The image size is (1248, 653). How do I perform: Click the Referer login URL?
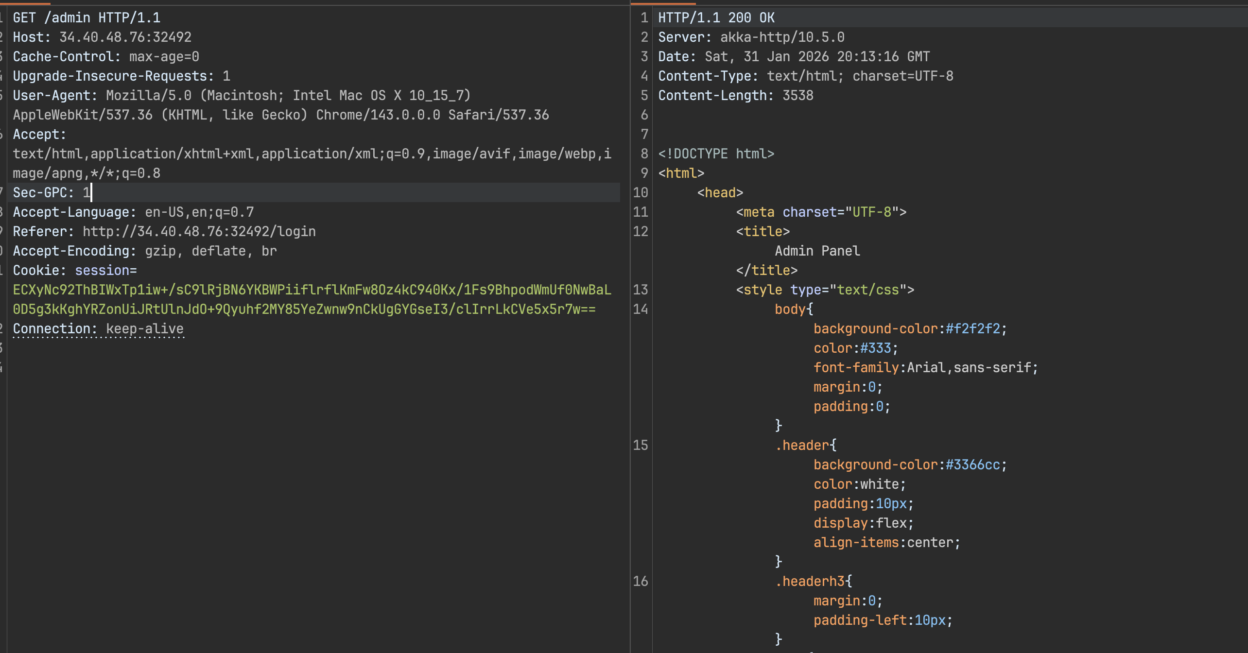coord(199,232)
